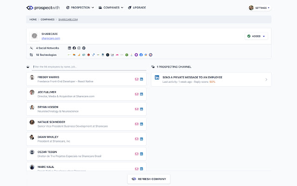Email Cezar Tegon via envelope icon
Viewport: 297px width, 186px height.
(136, 154)
